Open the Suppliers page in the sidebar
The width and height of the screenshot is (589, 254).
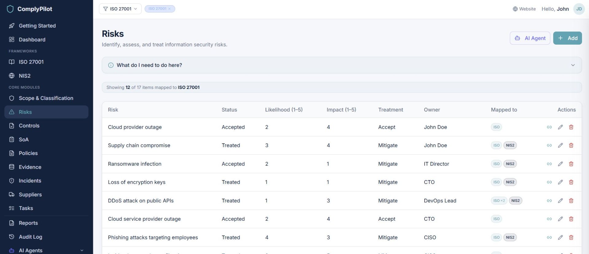click(x=46, y=194)
